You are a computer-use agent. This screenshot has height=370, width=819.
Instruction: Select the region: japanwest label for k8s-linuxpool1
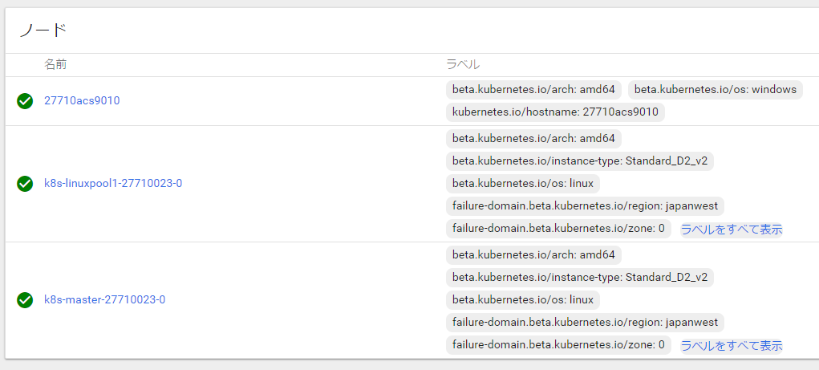[585, 206]
